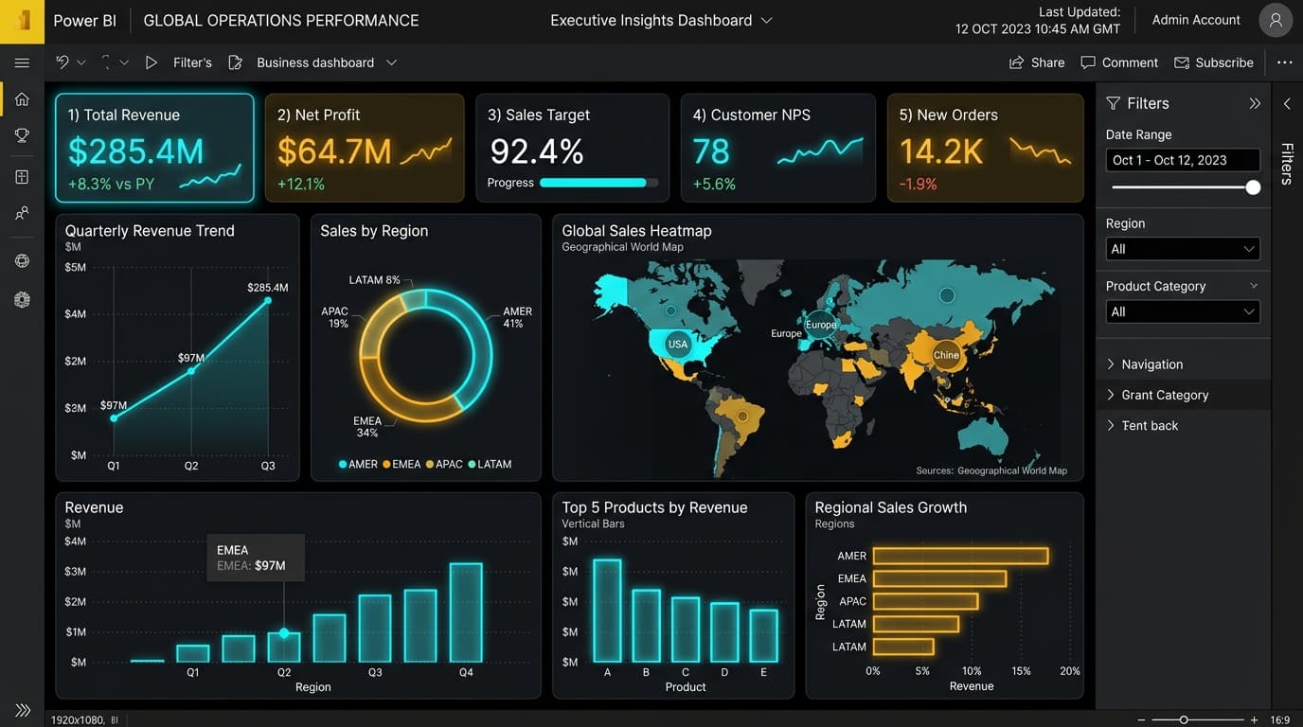Click the Filter's toolbar item
1303x727 pixels.
192,62
